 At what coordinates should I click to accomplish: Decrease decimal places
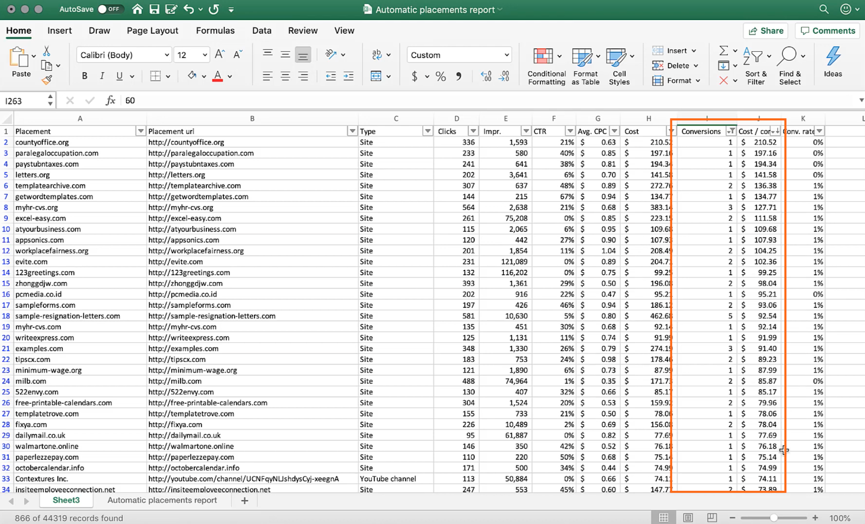(504, 76)
